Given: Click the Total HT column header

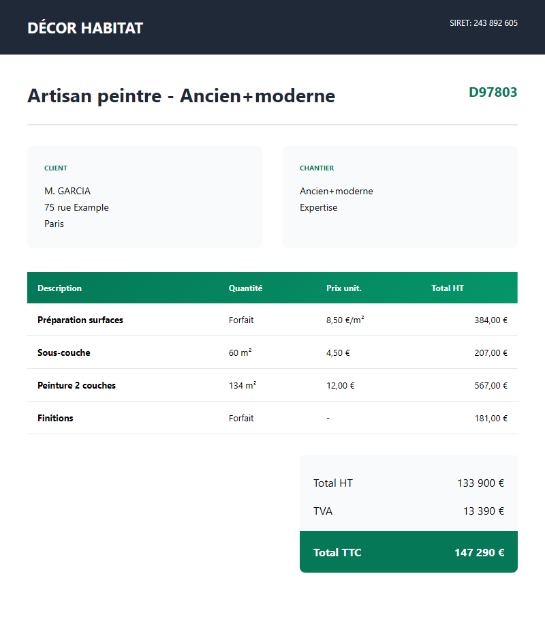Looking at the screenshot, I should pos(448,288).
